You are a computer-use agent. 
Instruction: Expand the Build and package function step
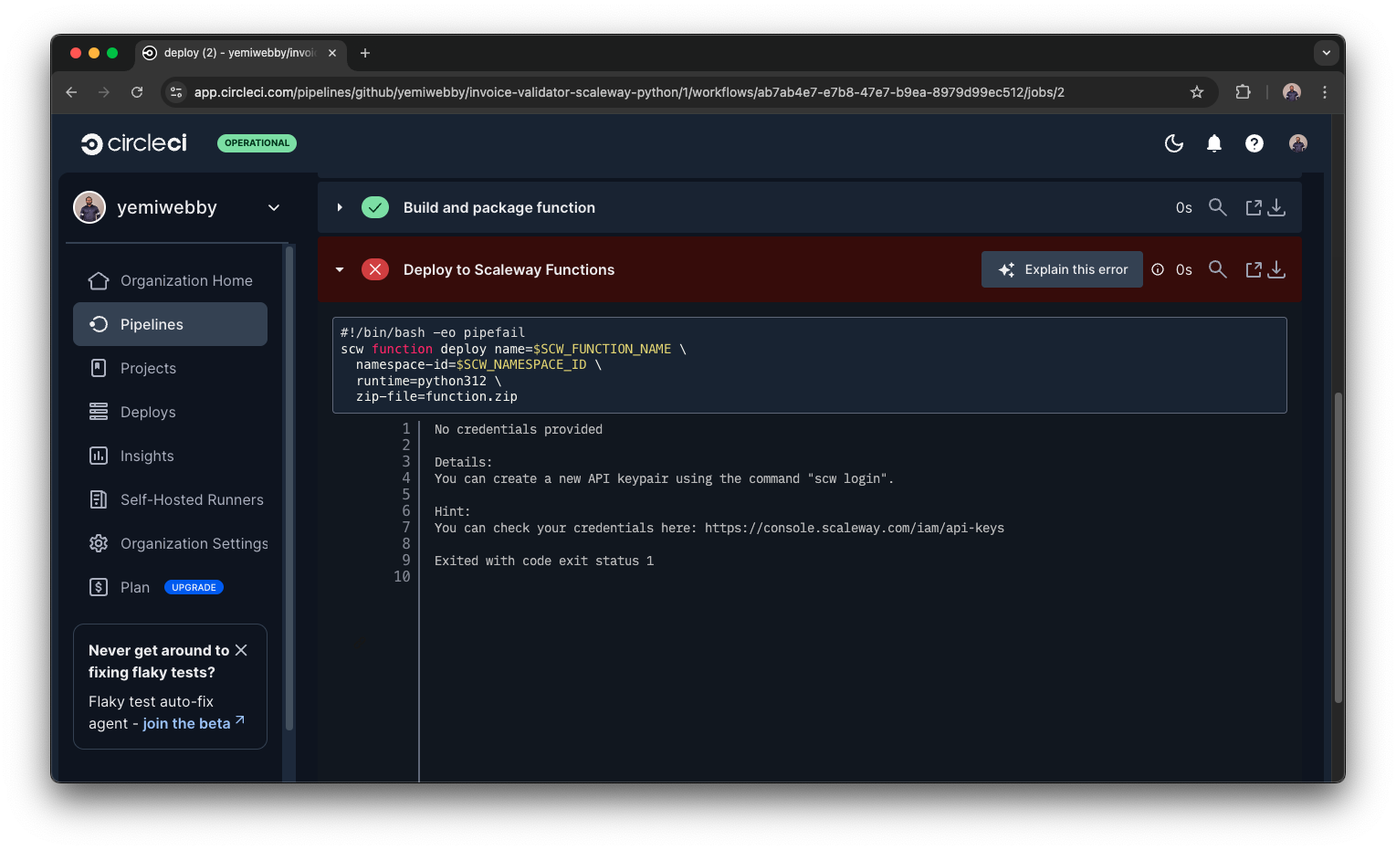point(340,207)
